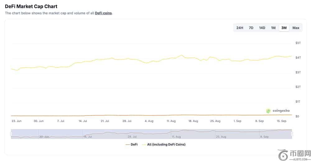Toggle All (including DeFi Coins) legend

[x=164, y=144]
